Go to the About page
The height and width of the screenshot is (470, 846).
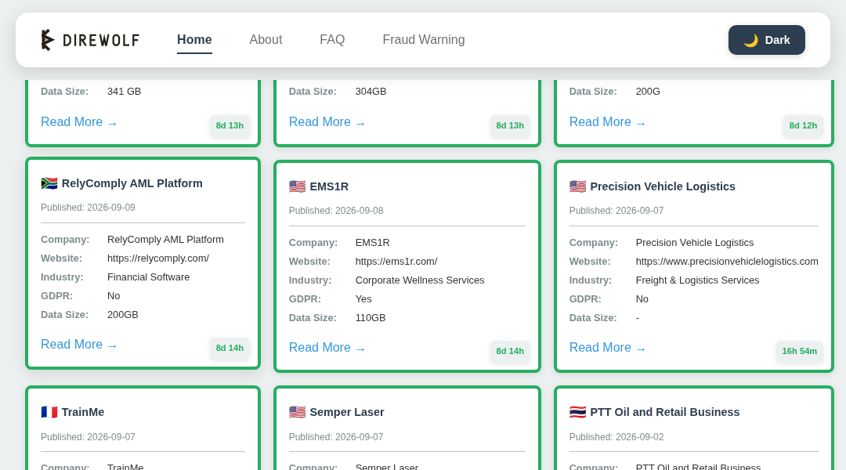pos(266,40)
